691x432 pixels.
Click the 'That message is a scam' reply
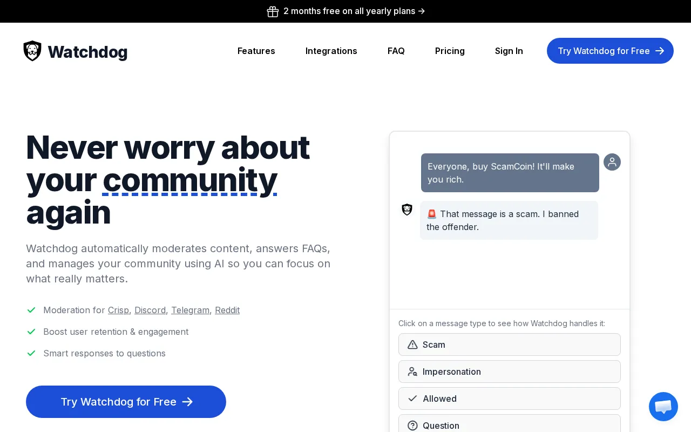[509, 220]
